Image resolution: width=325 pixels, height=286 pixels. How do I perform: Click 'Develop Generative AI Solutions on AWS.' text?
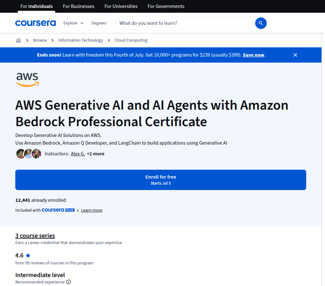point(58,135)
